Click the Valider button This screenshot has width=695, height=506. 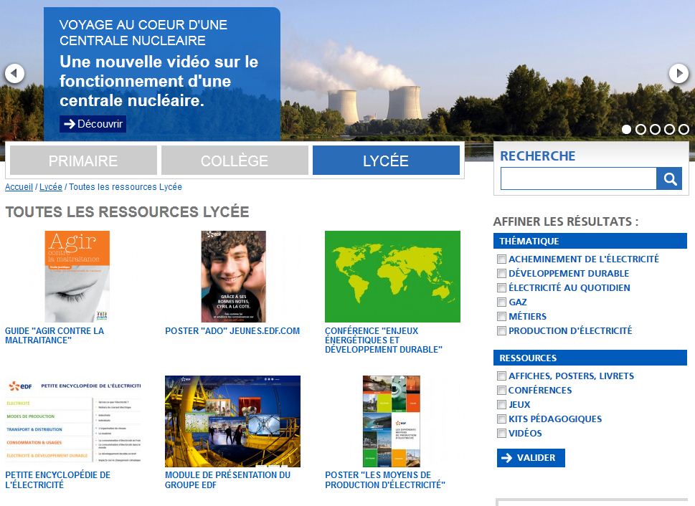click(531, 458)
